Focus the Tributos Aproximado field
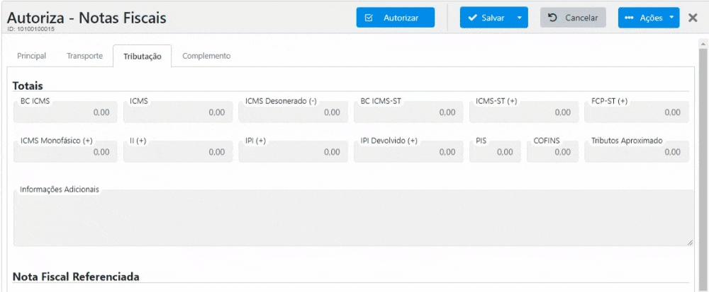Image resolution: width=709 pixels, height=292 pixels. [x=637, y=152]
